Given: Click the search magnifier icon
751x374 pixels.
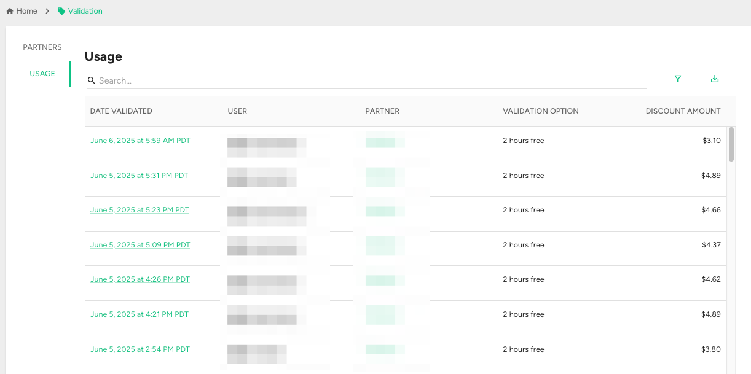Looking at the screenshot, I should click(x=92, y=80).
